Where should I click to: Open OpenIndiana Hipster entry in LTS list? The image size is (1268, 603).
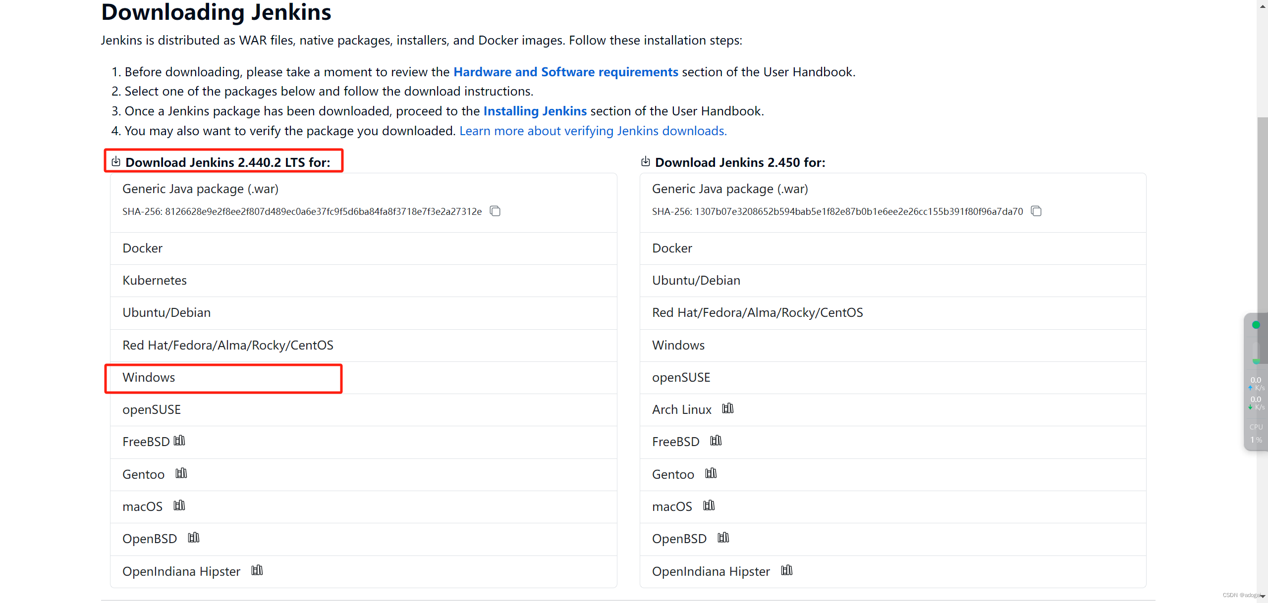(364, 572)
